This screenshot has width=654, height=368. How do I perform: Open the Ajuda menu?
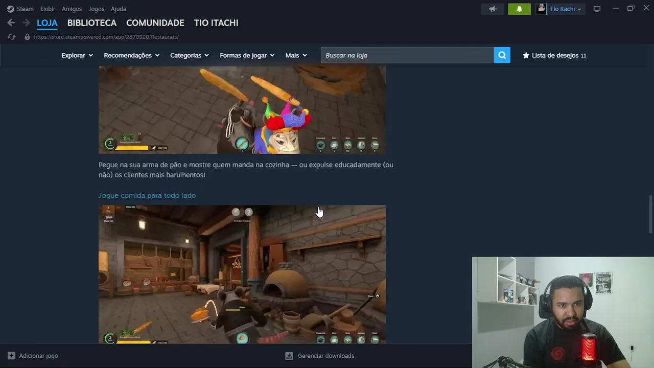coord(119,9)
